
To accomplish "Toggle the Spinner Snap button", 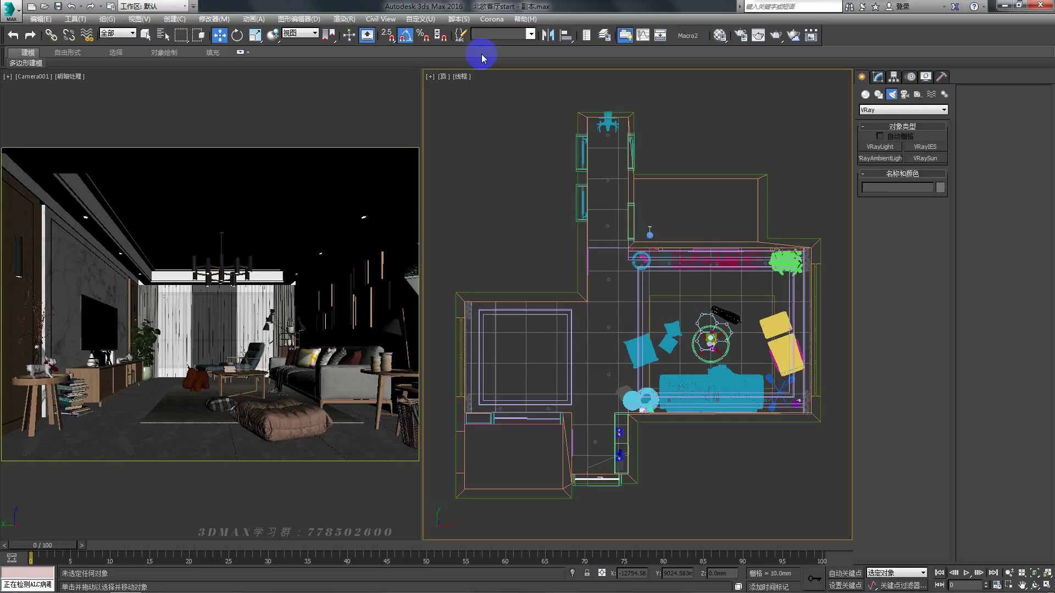I will pos(441,36).
